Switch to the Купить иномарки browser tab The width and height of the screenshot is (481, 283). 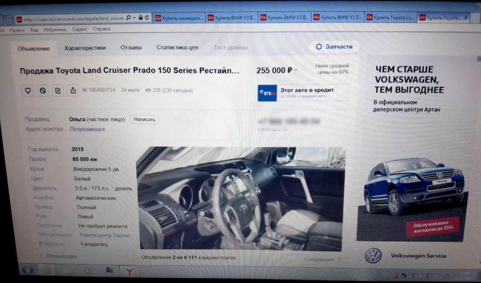coord(179,18)
